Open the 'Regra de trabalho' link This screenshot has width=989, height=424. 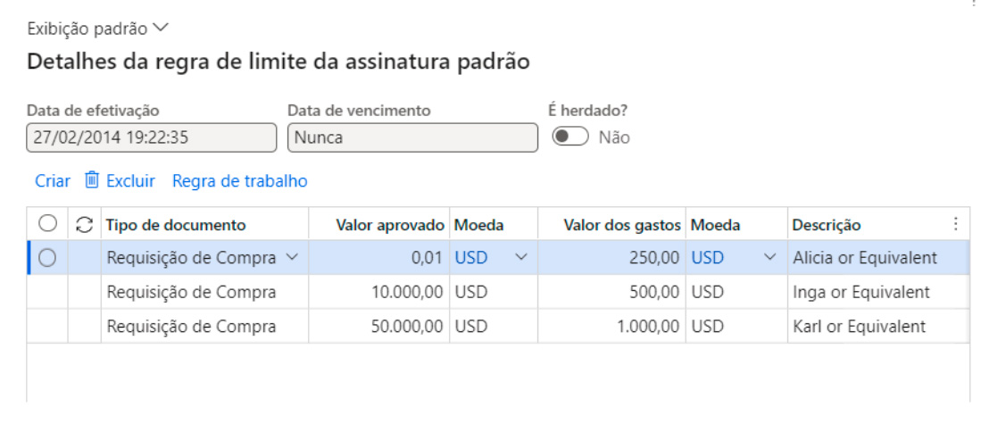(239, 181)
